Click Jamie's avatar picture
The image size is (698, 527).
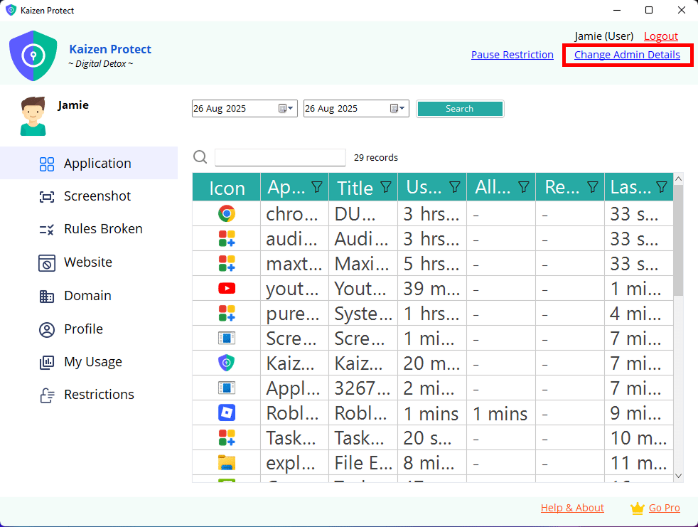[33, 116]
